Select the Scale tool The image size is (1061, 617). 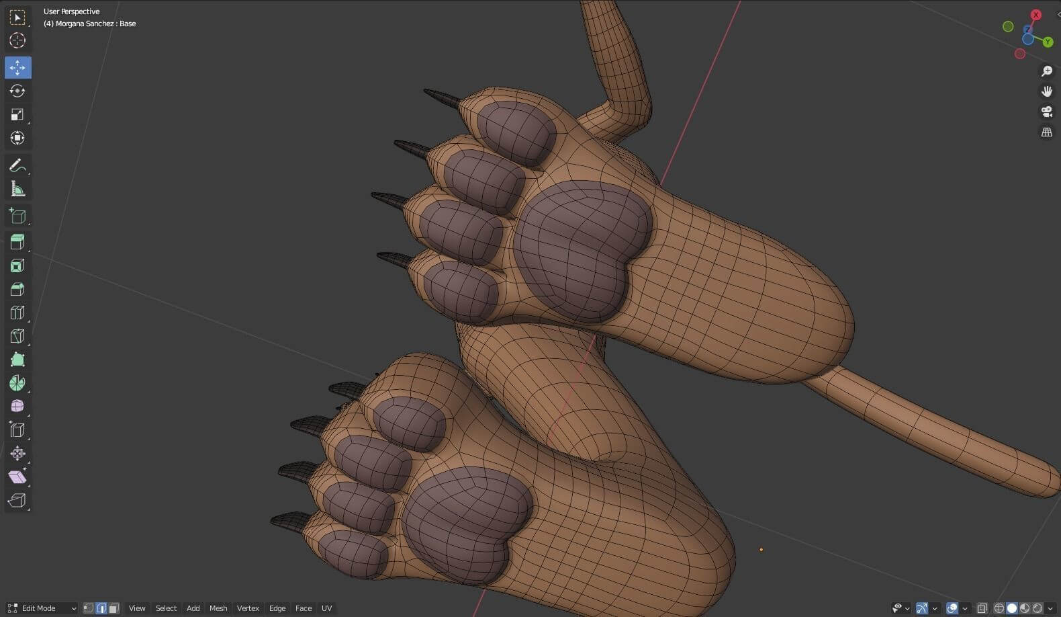pos(17,114)
